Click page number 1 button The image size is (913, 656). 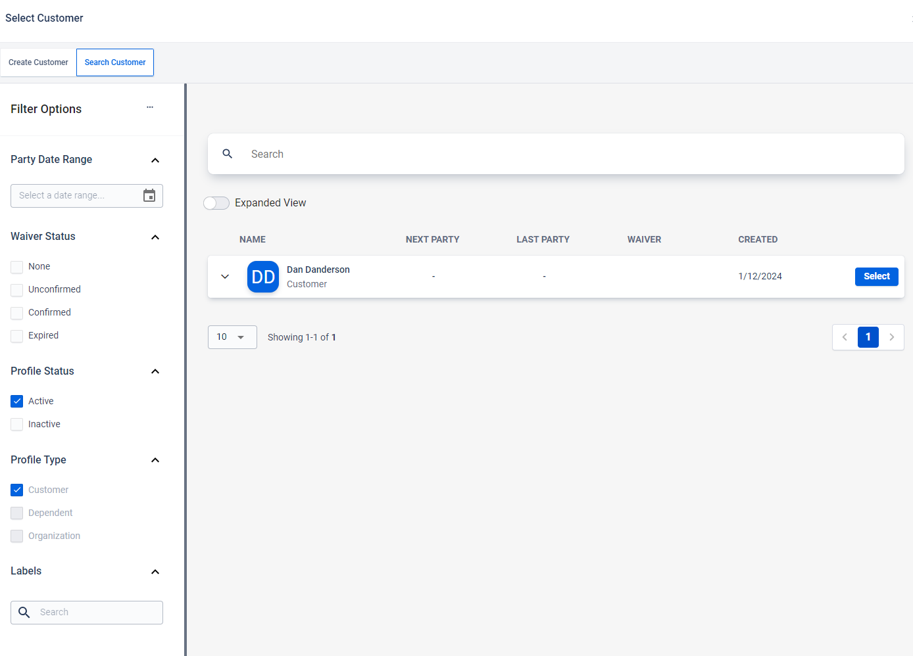click(x=868, y=337)
